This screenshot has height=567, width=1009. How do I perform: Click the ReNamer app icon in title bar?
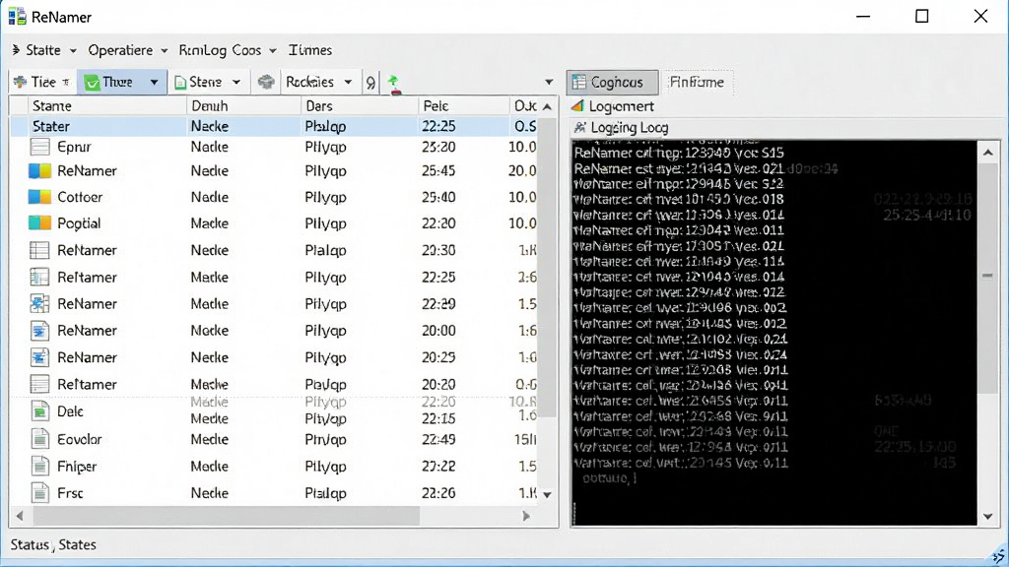[17, 17]
